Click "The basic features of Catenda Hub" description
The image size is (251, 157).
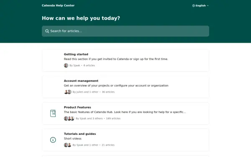tap(125, 112)
